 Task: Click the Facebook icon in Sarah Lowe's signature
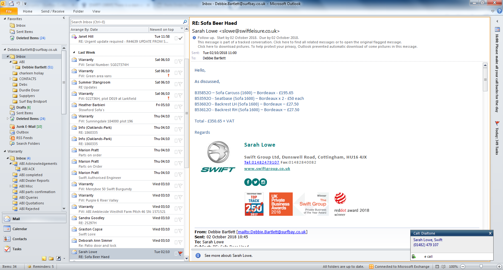click(x=248, y=182)
